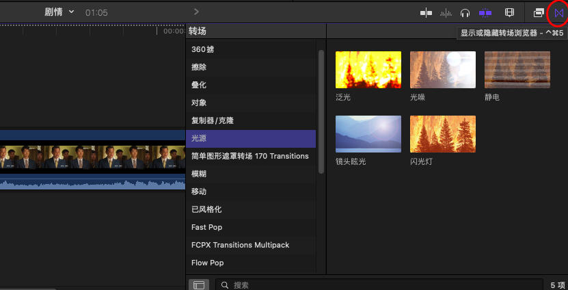The width and height of the screenshot is (568, 290).
Task: Select the 对象 category
Action: pos(251,103)
